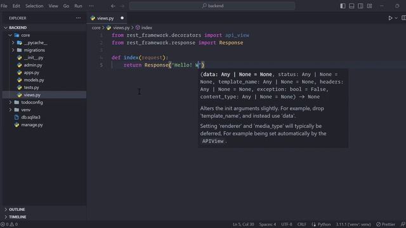Run Python file with play button
406x228 pixels.
[x=390, y=18]
